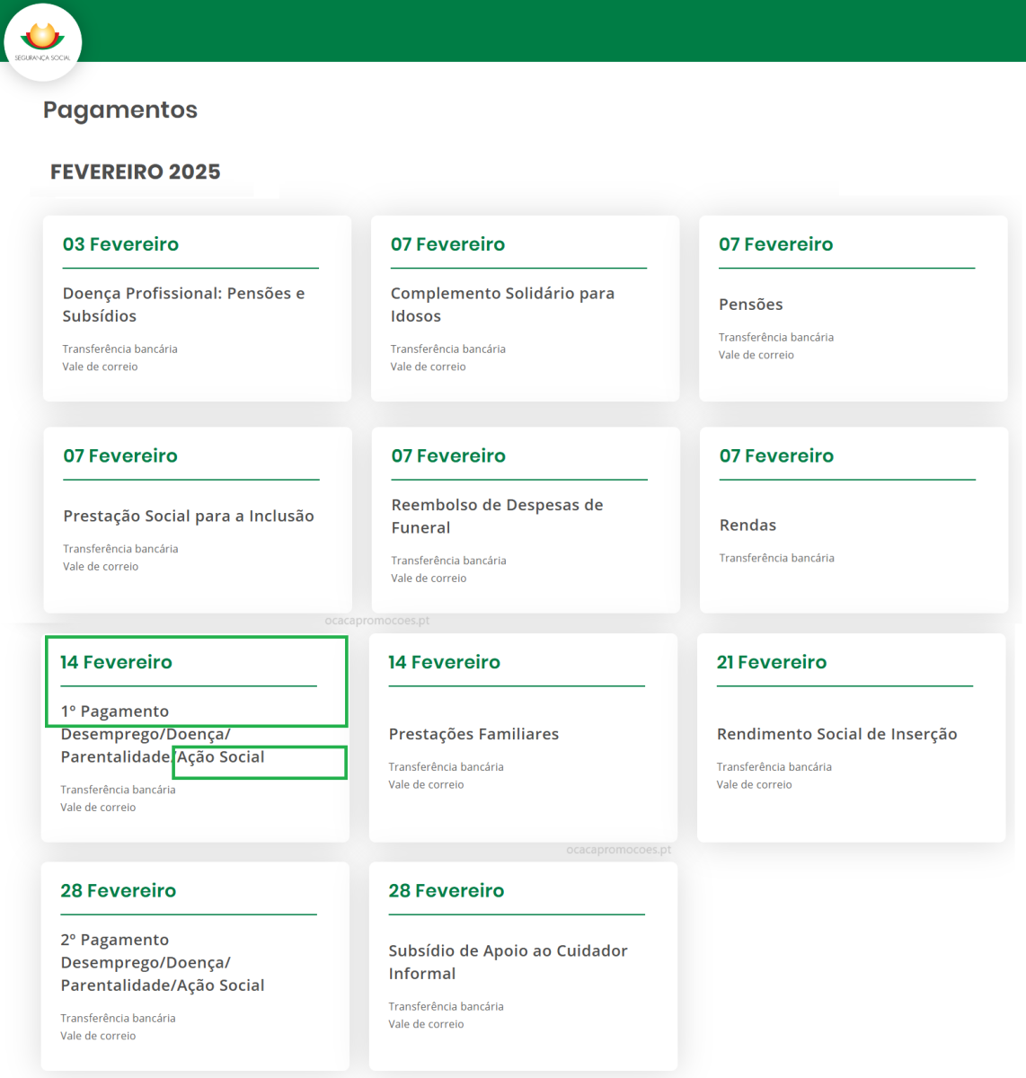Open "2º Pagamento Desemprego/Doença" title

[163, 962]
